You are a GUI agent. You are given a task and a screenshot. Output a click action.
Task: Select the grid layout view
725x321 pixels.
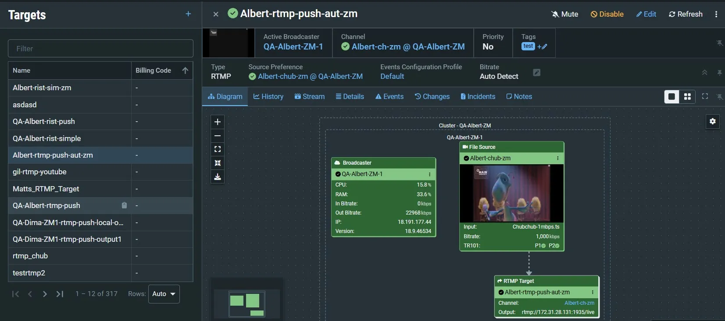pyautogui.click(x=687, y=96)
